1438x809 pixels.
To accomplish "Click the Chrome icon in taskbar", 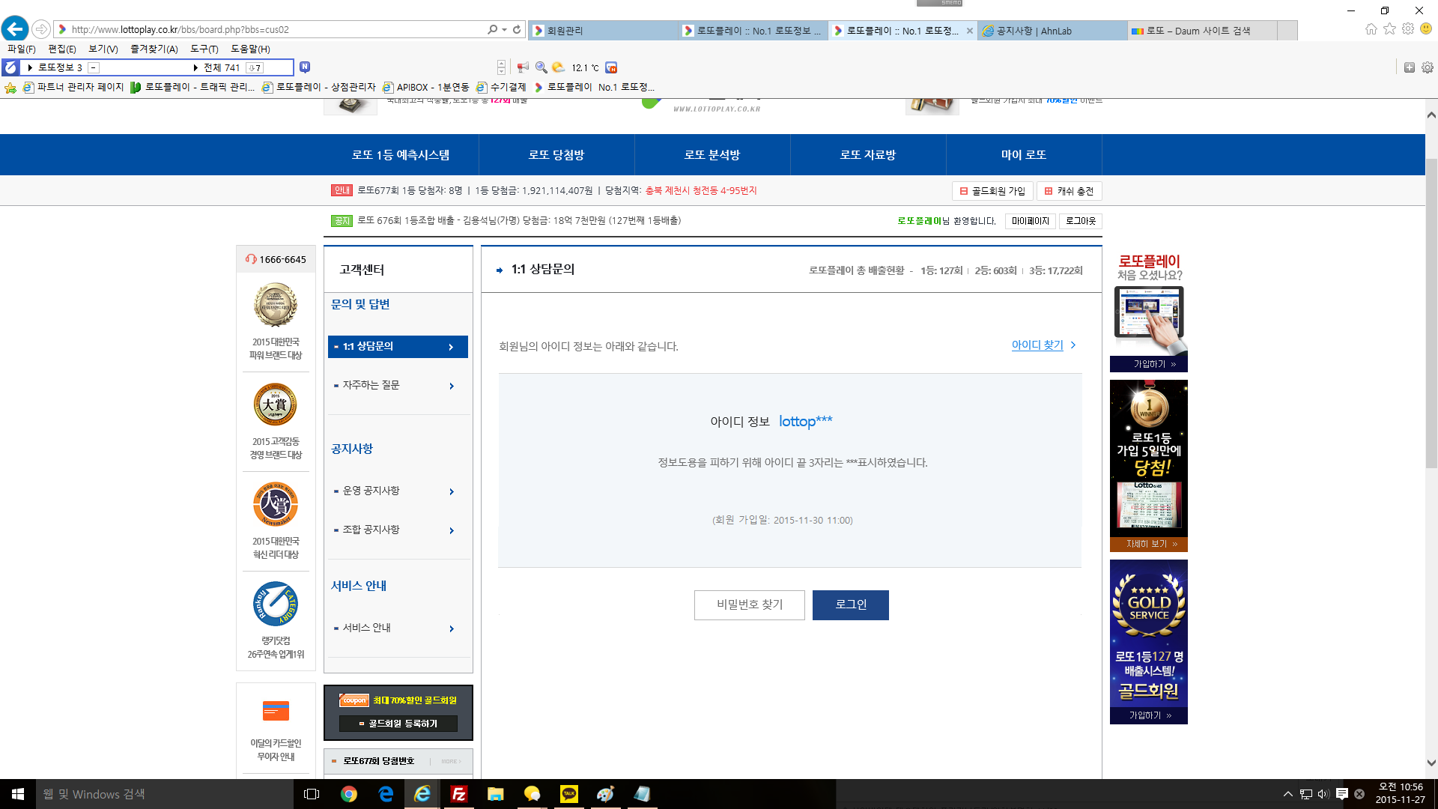I will [349, 794].
